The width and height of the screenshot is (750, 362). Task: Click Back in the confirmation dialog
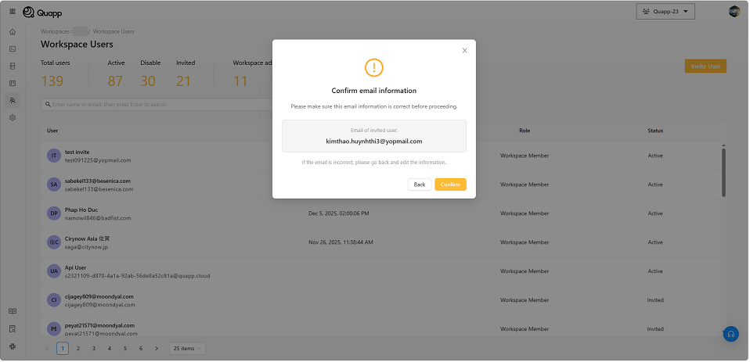point(420,185)
